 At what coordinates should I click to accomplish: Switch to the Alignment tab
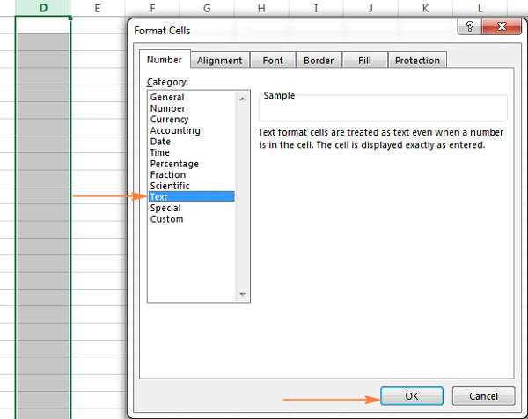(219, 61)
